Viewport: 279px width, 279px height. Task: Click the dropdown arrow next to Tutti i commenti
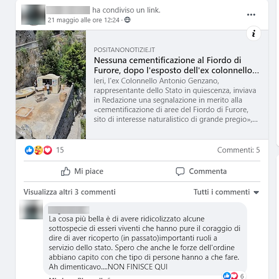pos(256,193)
